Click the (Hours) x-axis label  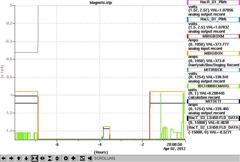(101, 152)
